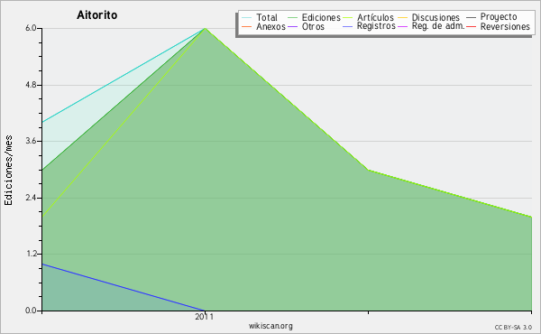Screen dimensions: 541x334
Task: Click the 6.0 y-axis tick value
Action: pos(31,28)
